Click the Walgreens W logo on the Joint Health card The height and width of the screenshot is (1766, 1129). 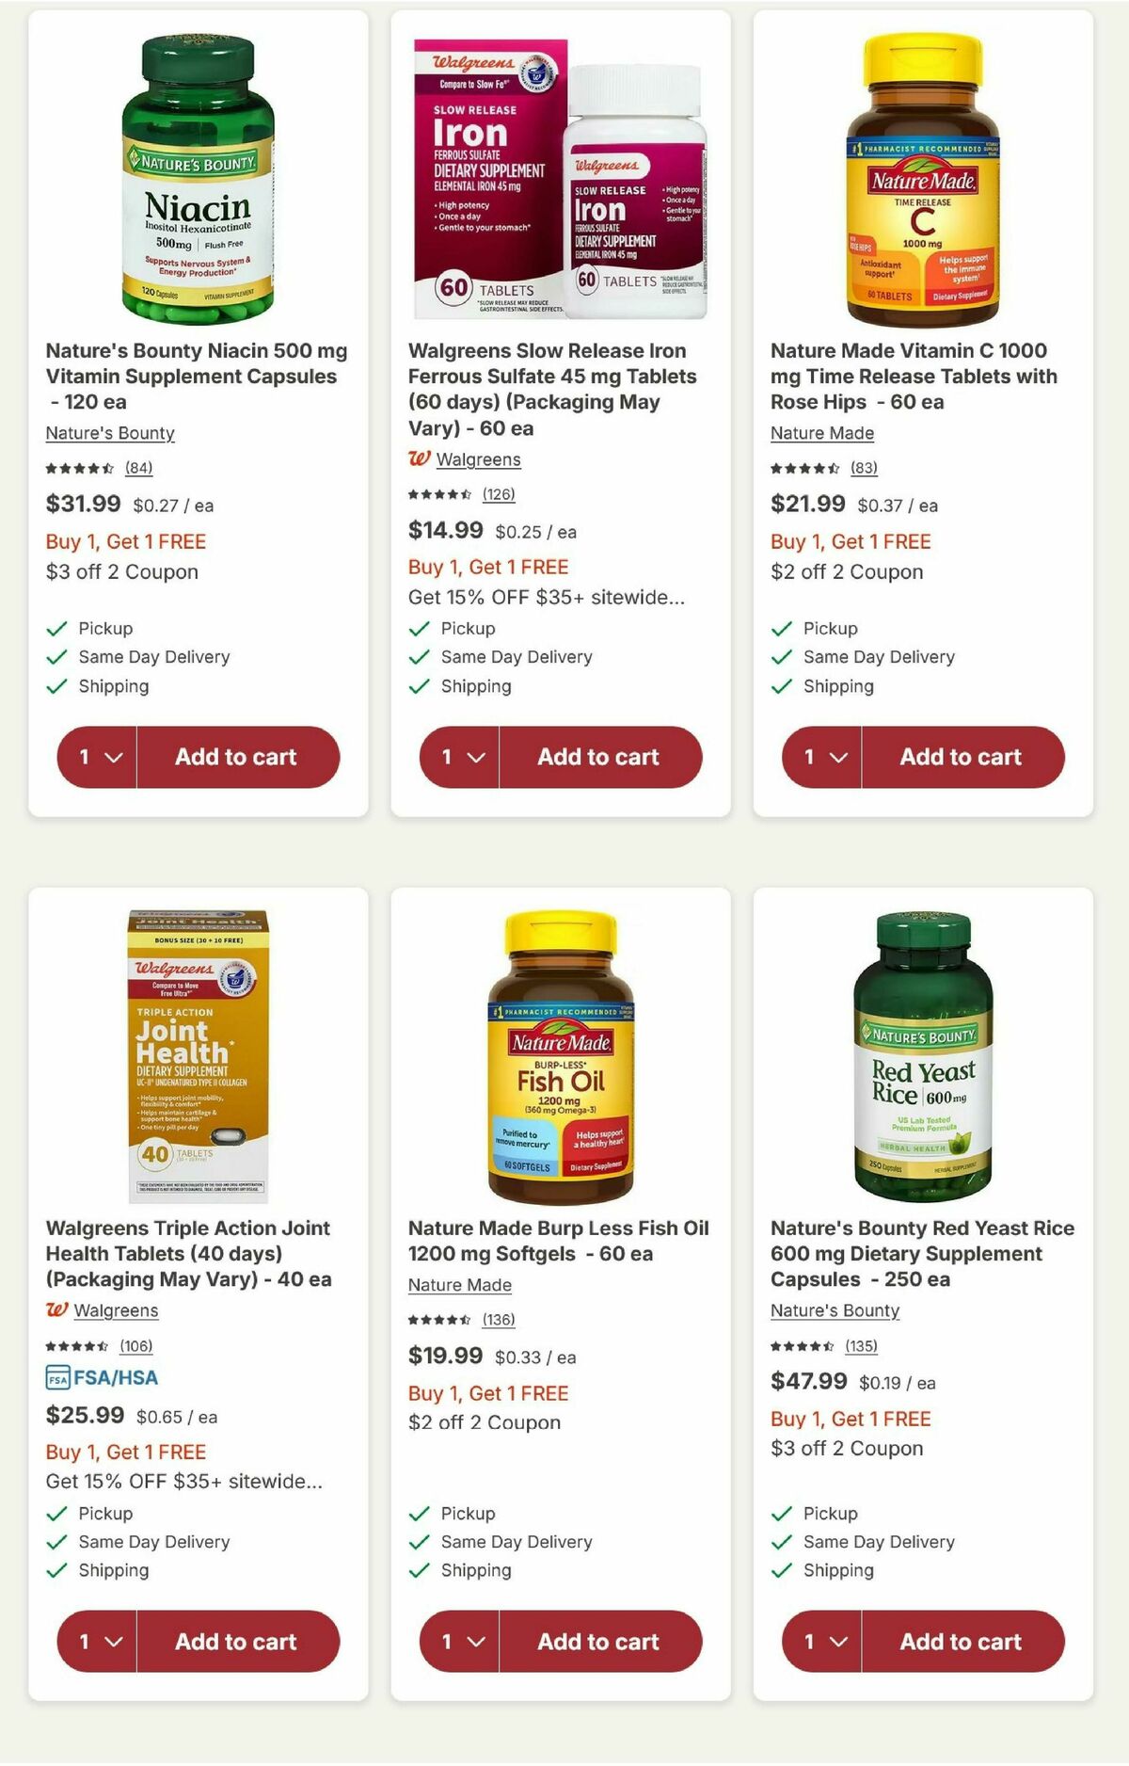tap(57, 1310)
